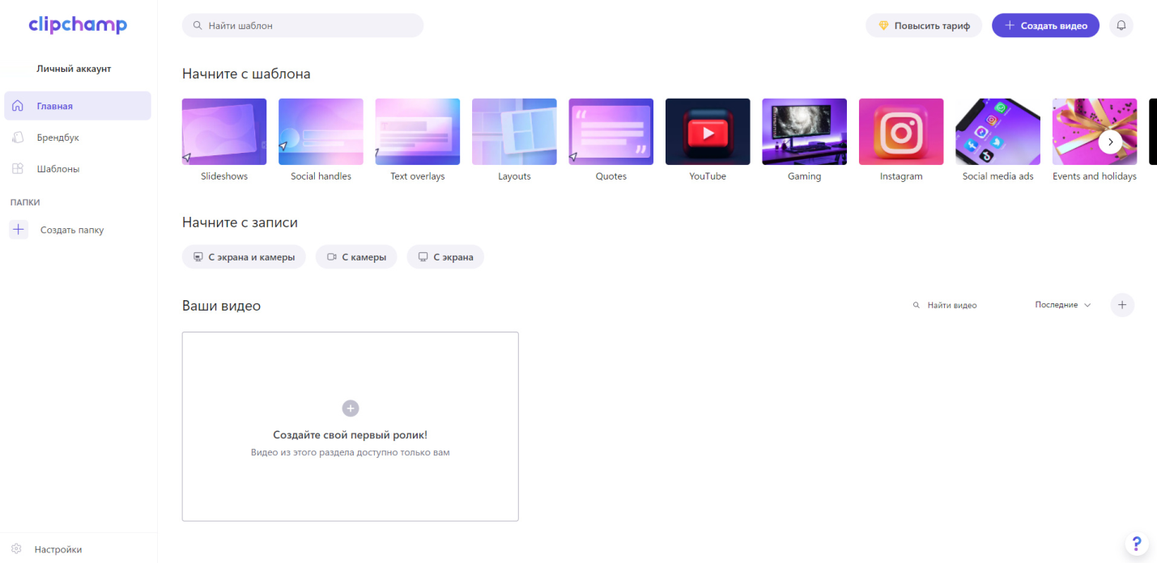1157x563 pixels.
Task: Open the YouTube template thumbnail
Action: [x=708, y=132]
